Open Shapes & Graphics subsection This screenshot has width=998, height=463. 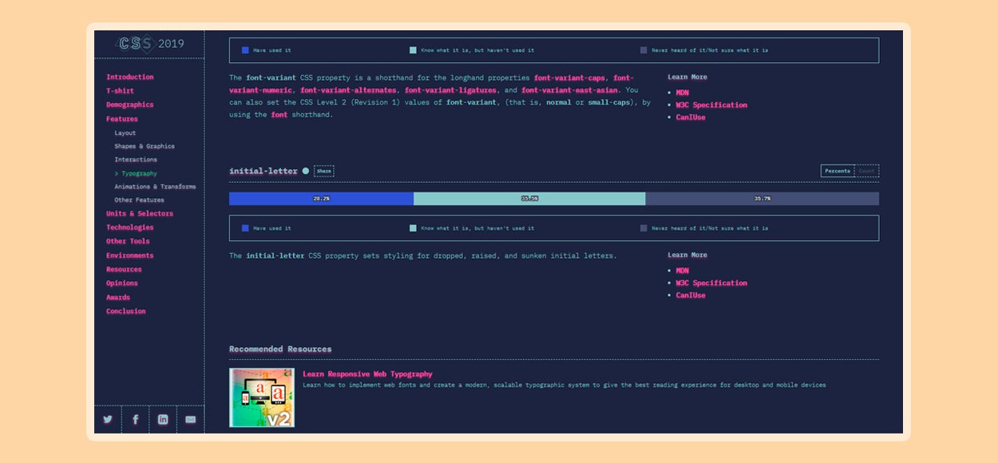[x=145, y=146]
